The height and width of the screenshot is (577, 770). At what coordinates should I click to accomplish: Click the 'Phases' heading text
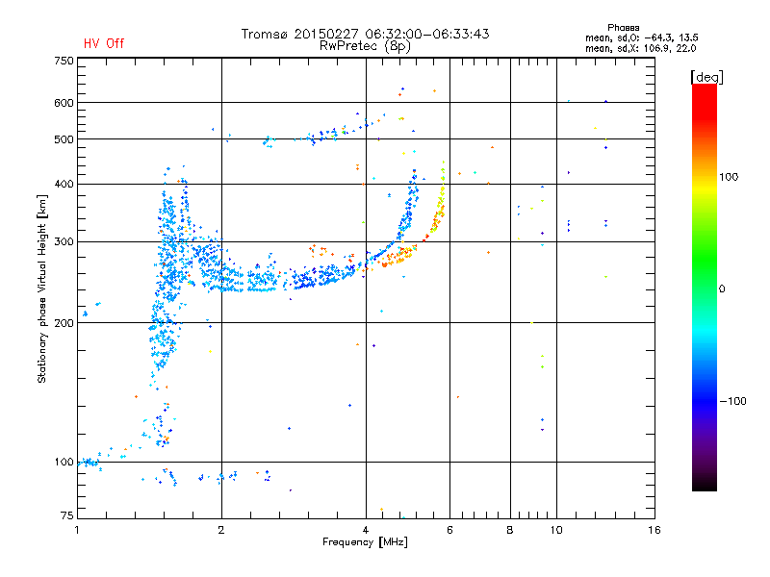pos(623,28)
